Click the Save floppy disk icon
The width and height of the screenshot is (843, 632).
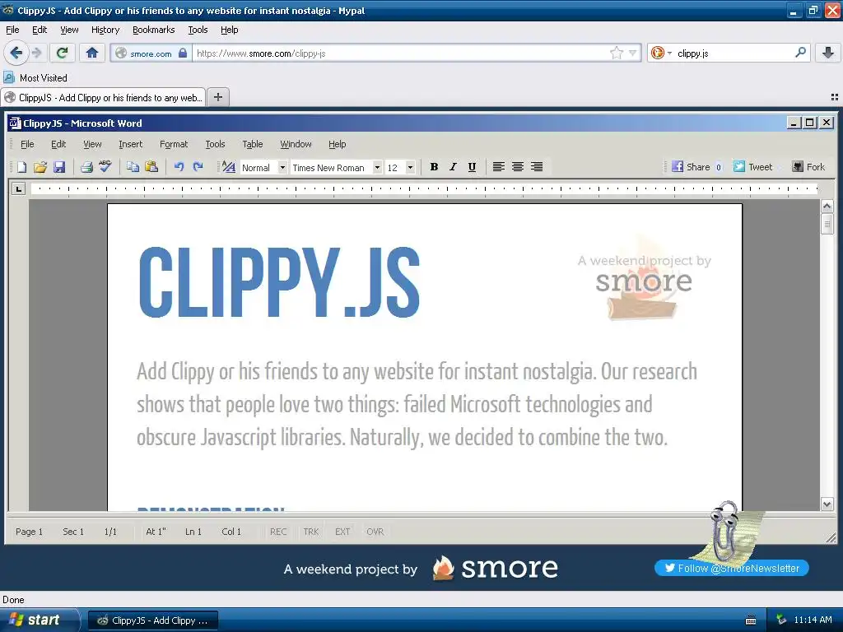pyautogui.click(x=59, y=167)
